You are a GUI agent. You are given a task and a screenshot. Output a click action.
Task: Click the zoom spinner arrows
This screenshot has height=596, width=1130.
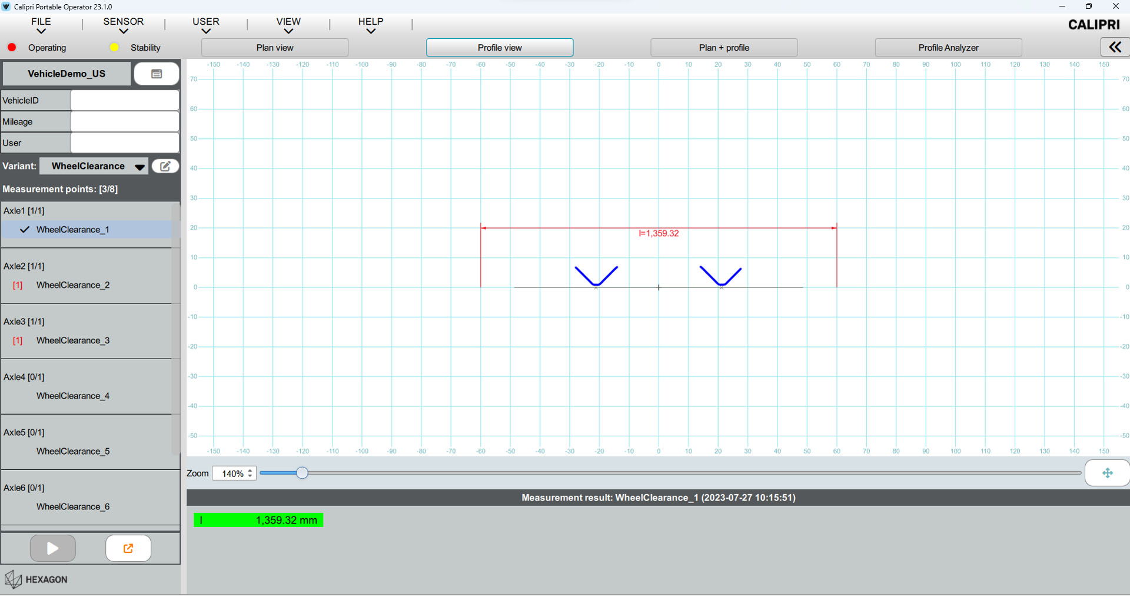pyautogui.click(x=251, y=474)
